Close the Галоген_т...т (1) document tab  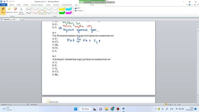tap(19, 19)
